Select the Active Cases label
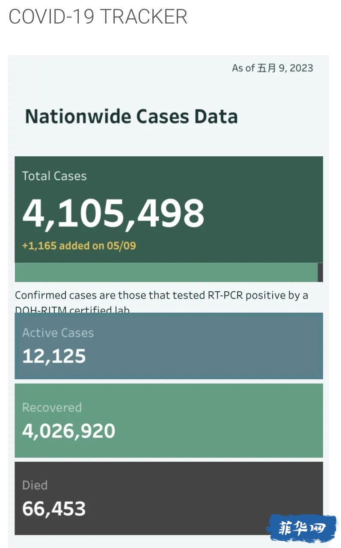Viewport: 341px width, 548px height. point(58,333)
